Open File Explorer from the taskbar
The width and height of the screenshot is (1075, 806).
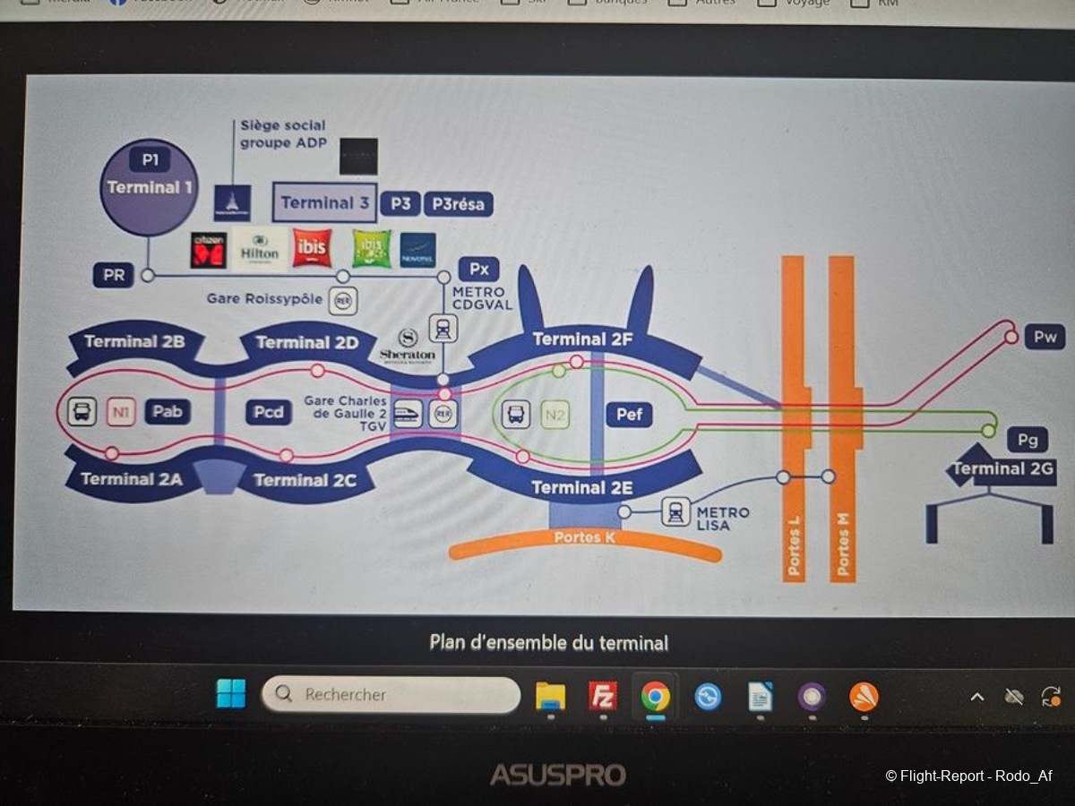point(550,696)
